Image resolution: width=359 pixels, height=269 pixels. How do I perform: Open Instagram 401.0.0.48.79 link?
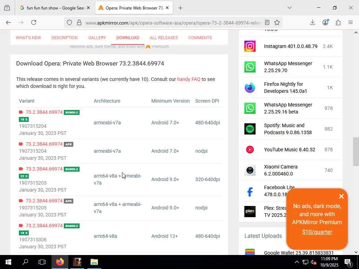point(291,47)
